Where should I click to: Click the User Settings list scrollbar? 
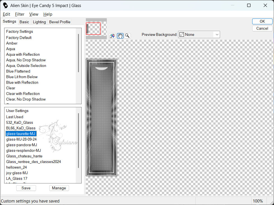[79, 141]
